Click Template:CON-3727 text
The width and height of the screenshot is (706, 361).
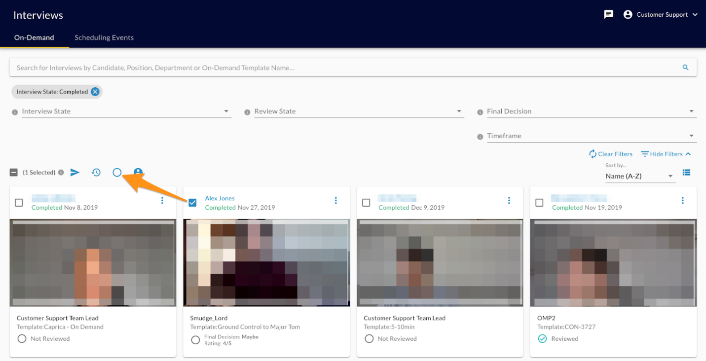566,327
